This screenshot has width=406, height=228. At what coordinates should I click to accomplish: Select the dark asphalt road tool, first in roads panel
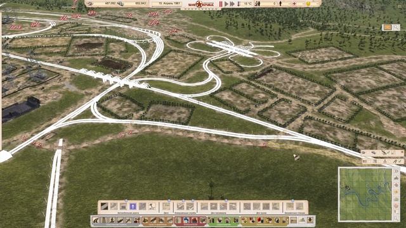click(x=104, y=206)
